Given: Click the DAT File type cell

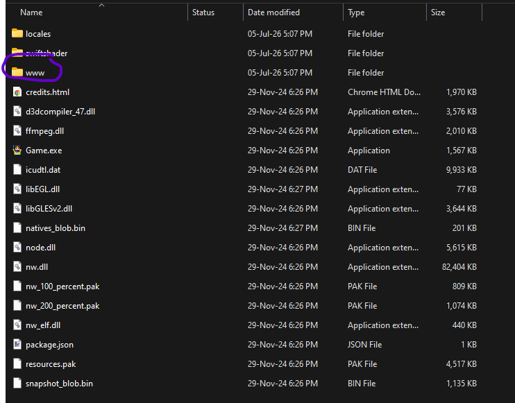Looking at the screenshot, I should tap(362, 170).
